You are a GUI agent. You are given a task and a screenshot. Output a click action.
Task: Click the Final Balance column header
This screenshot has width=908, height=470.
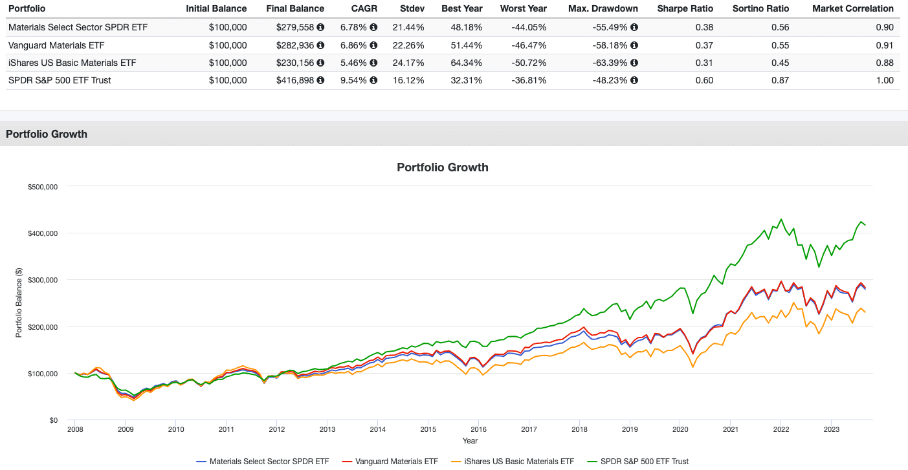[x=295, y=9]
